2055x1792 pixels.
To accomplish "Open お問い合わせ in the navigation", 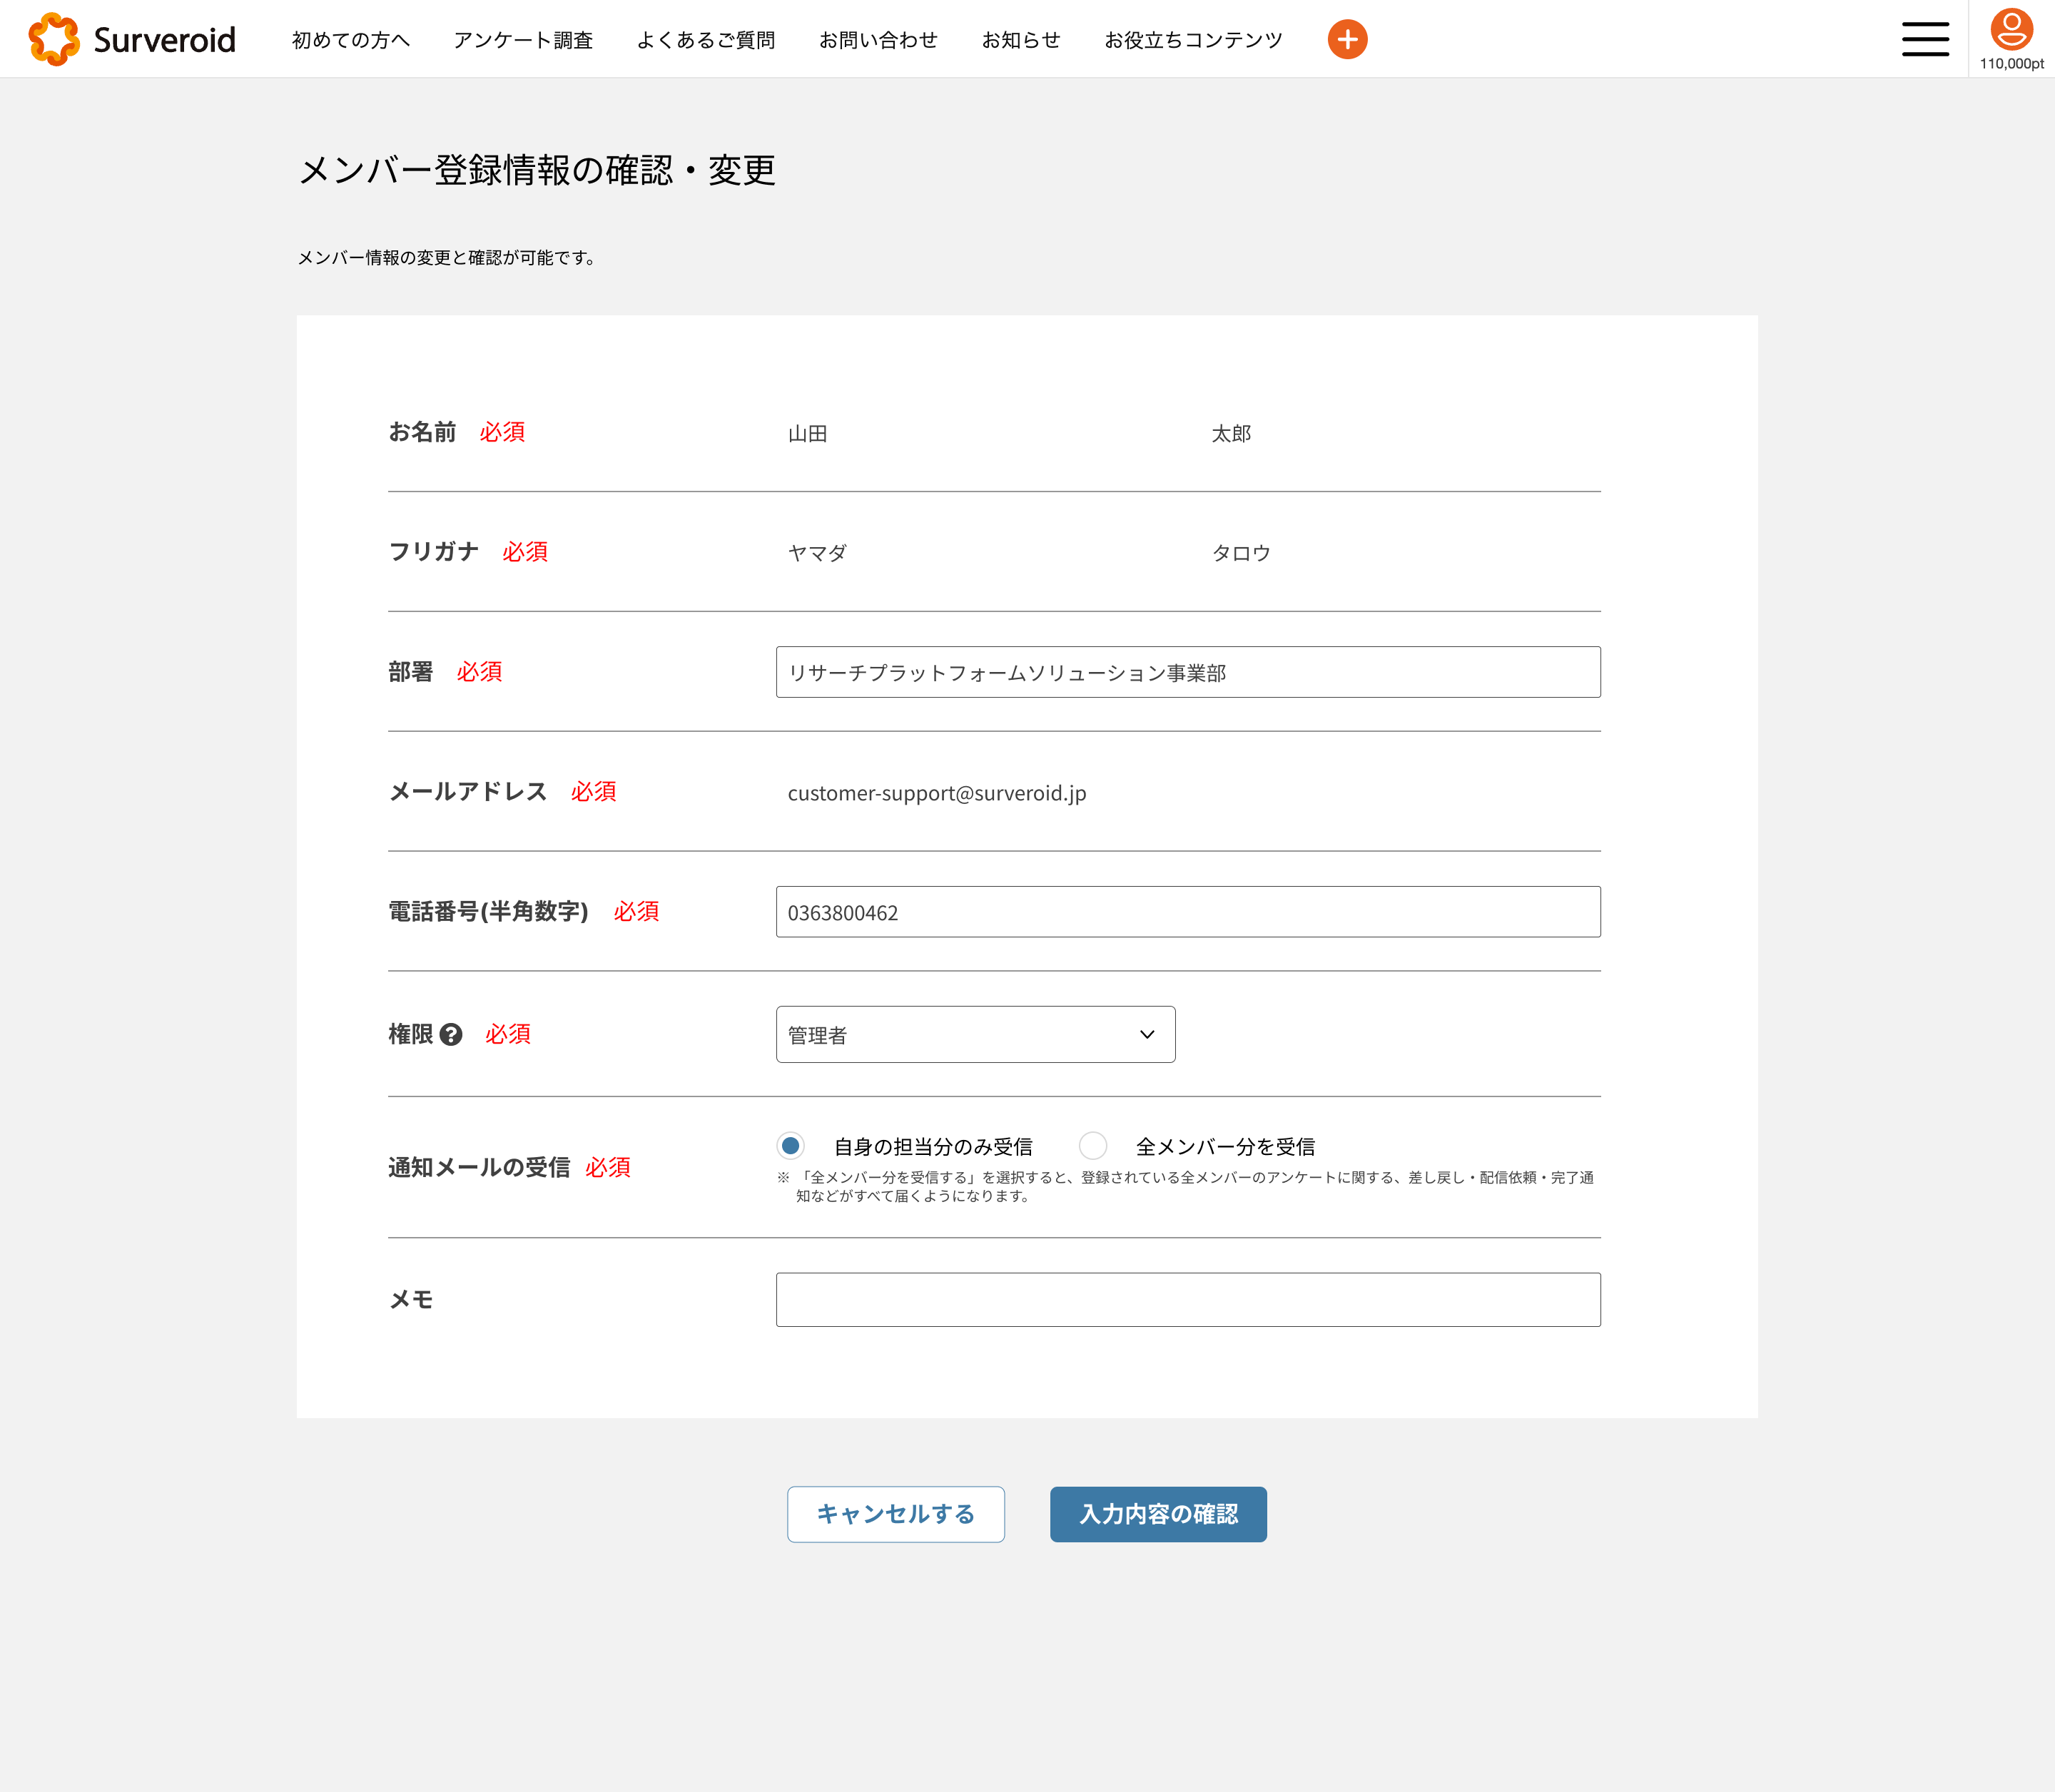I will pyautogui.click(x=878, y=40).
